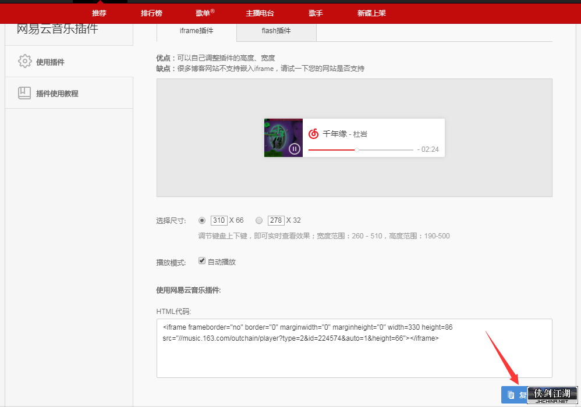
Task: Select the 278 X 32 size radio button
Action: click(x=259, y=220)
